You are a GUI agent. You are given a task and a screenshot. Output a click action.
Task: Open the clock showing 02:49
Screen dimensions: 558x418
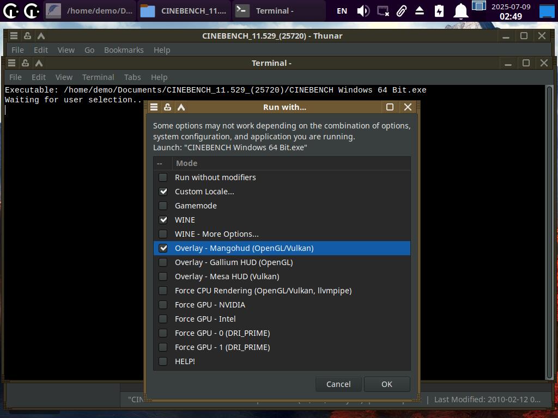pyautogui.click(x=511, y=11)
